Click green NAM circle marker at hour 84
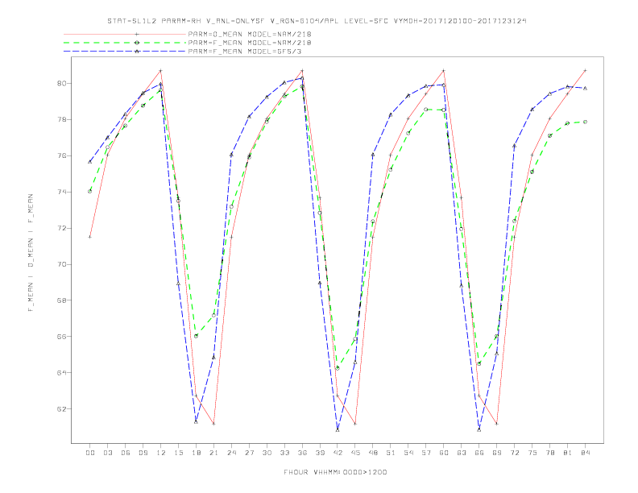Image resolution: width=638 pixels, height=493 pixels. point(585,122)
